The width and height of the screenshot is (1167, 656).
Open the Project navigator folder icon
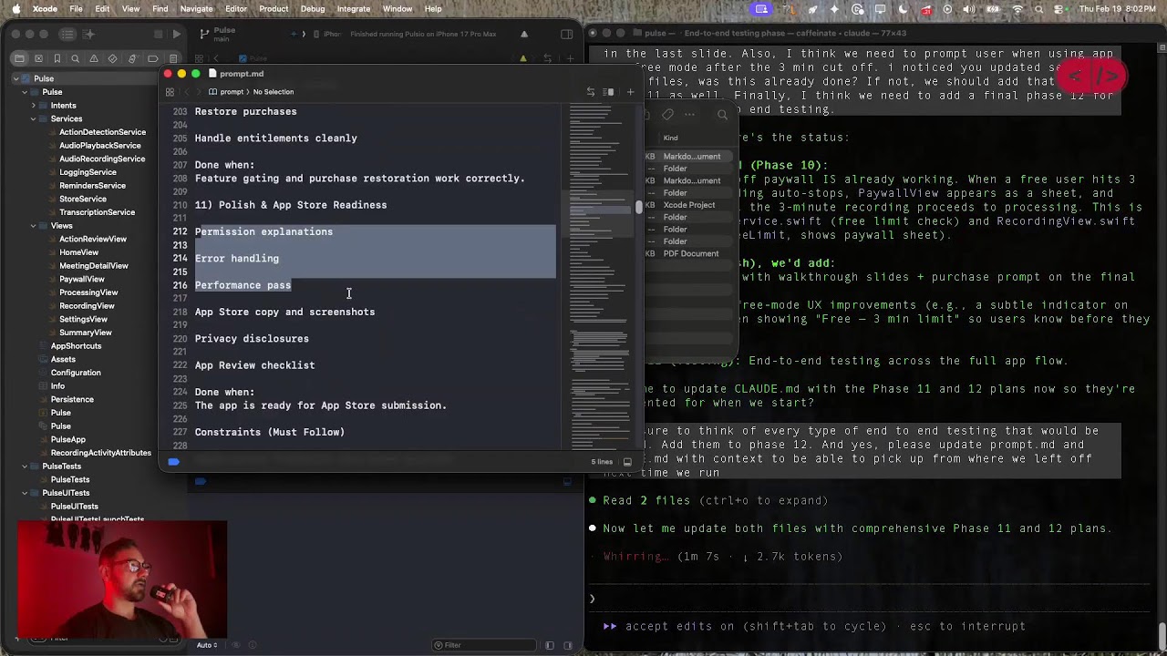[19, 58]
